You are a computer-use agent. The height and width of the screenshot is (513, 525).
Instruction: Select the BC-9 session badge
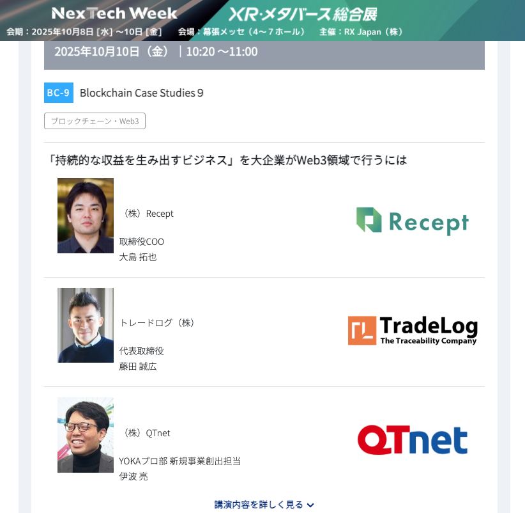pos(59,93)
